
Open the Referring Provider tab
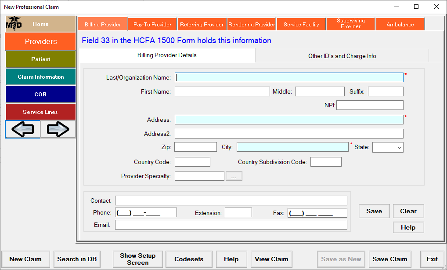pos(202,24)
